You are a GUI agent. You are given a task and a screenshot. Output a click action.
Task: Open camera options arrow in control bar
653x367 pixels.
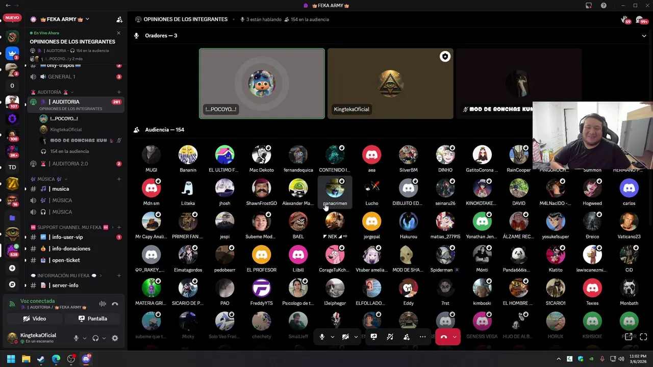coord(356,337)
